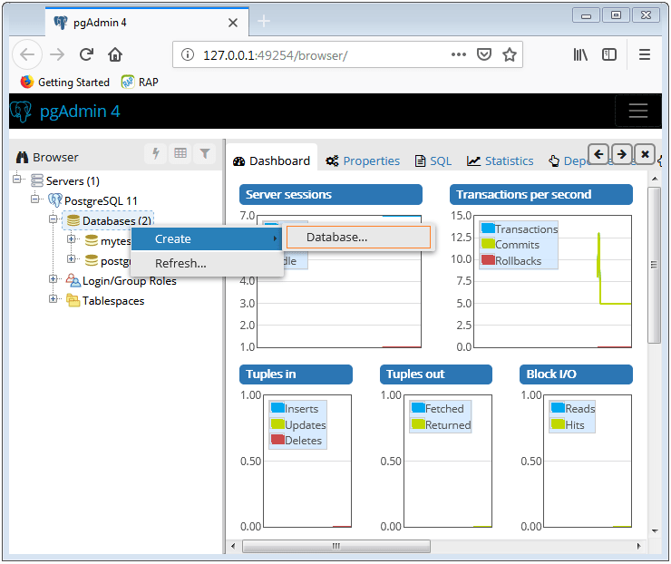The width and height of the screenshot is (671, 564).
Task: Toggle the Firefox sidebar icon
Action: coord(609,54)
